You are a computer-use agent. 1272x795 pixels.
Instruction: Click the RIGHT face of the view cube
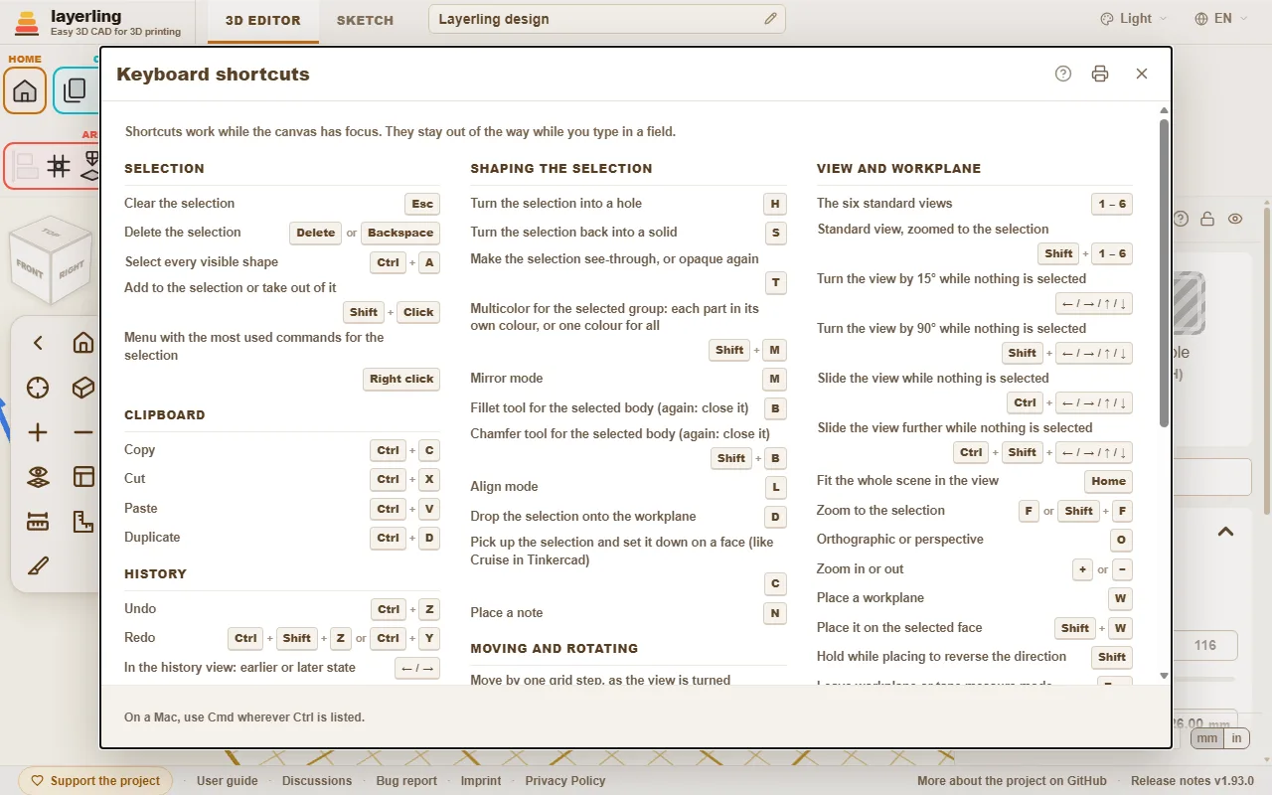coord(72,268)
